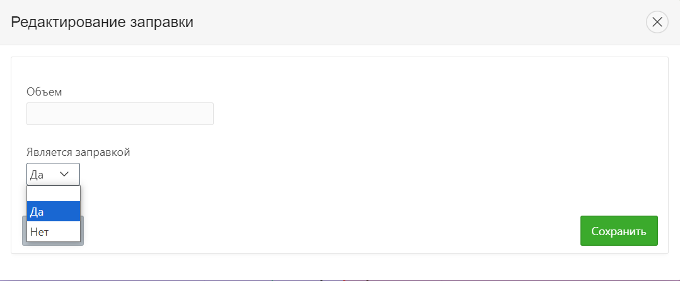This screenshot has height=281, width=680.
Task: Click the Объем input field
Action: [x=120, y=114]
